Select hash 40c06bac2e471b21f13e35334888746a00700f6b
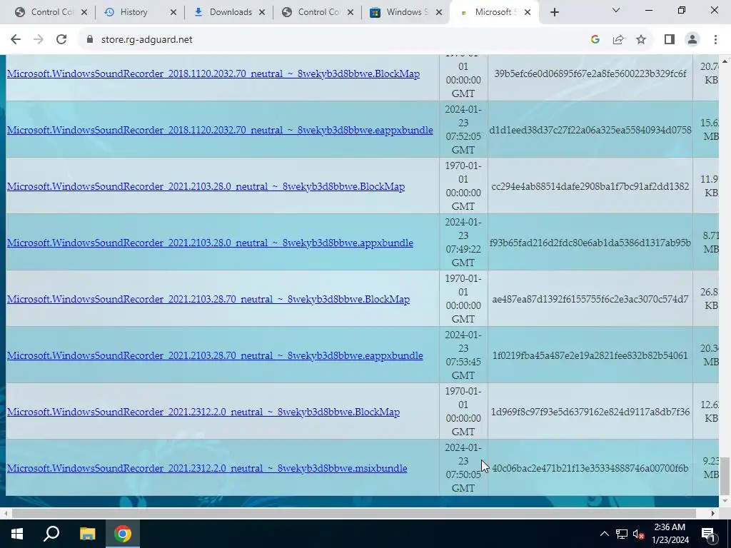 pos(590,468)
